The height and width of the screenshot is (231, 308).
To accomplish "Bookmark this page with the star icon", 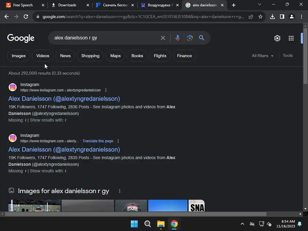I will [x=260, y=17].
